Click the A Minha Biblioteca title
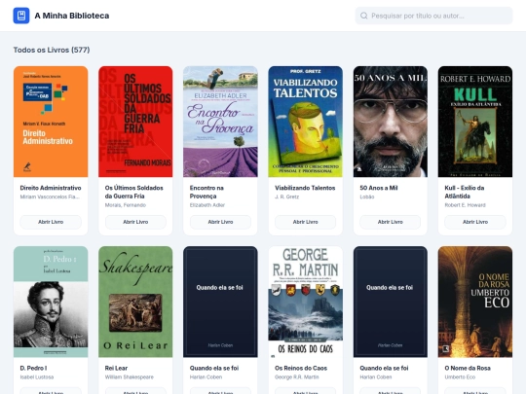 coord(72,16)
